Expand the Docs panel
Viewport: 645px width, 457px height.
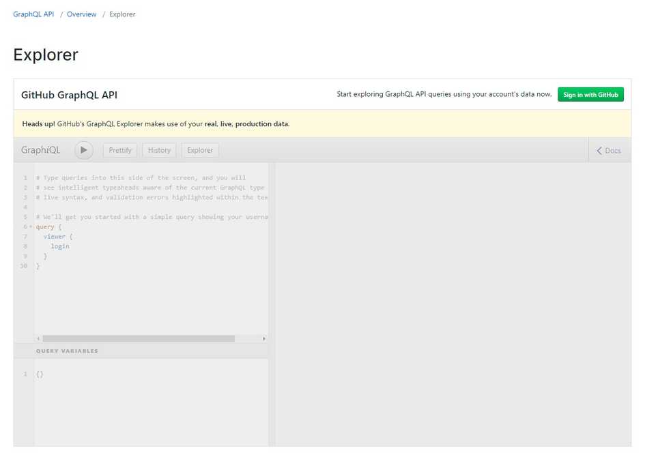tap(609, 151)
